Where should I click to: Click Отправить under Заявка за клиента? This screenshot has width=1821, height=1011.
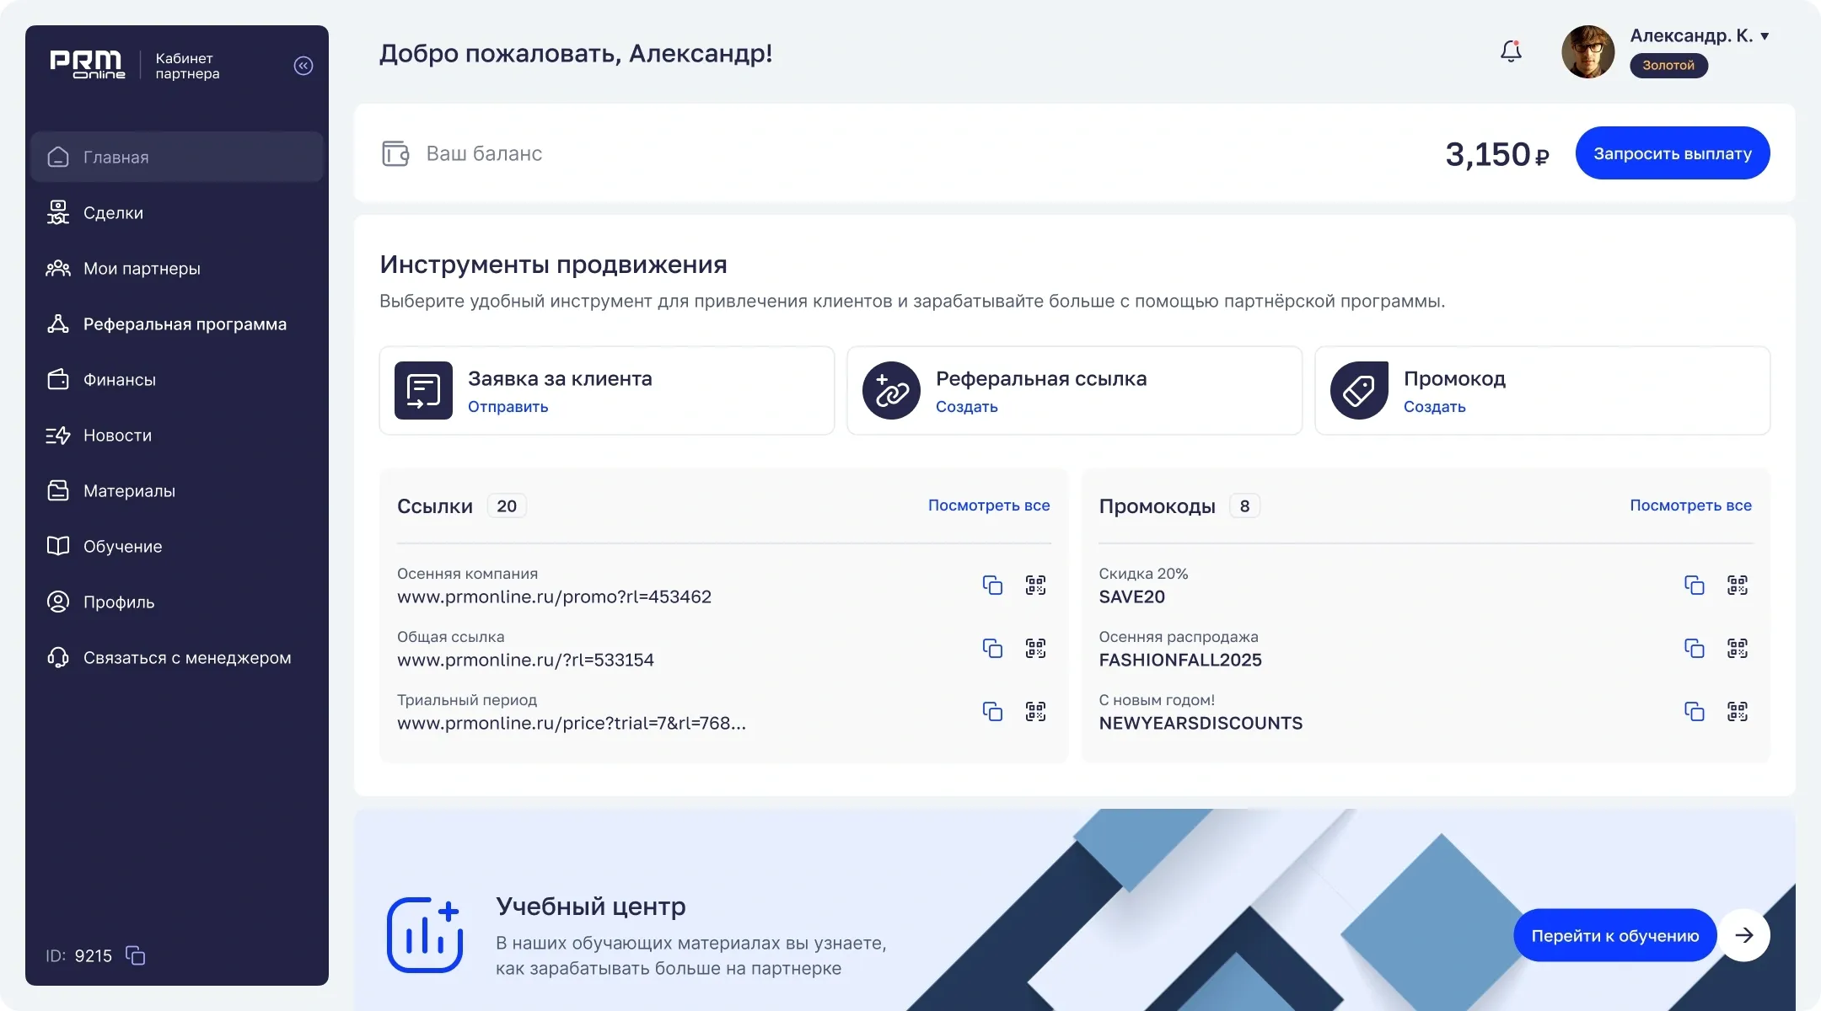[508, 407]
